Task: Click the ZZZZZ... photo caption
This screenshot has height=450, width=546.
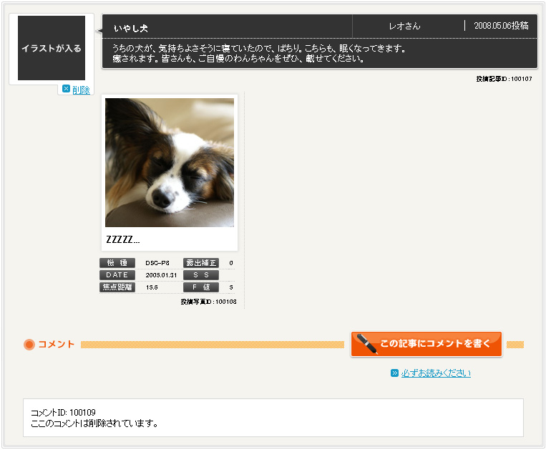Action: (x=122, y=240)
